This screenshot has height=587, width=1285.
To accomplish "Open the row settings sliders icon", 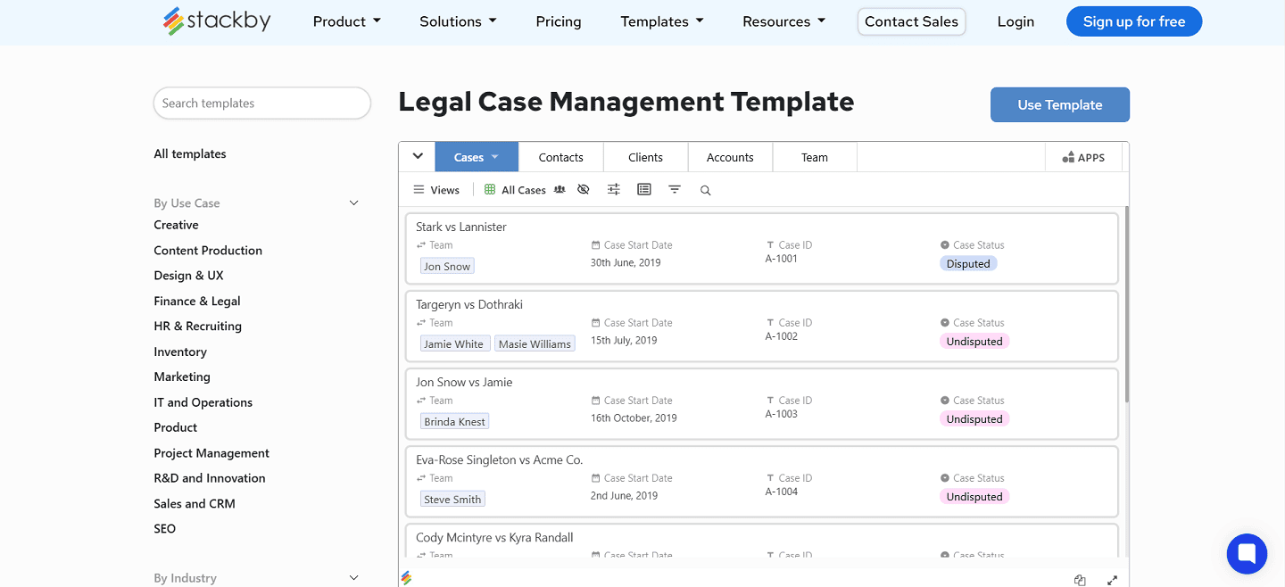I will [x=613, y=189].
